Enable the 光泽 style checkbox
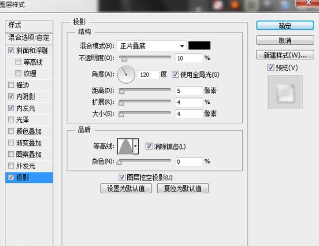The width and height of the screenshot is (319, 246). tap(11, 119)
